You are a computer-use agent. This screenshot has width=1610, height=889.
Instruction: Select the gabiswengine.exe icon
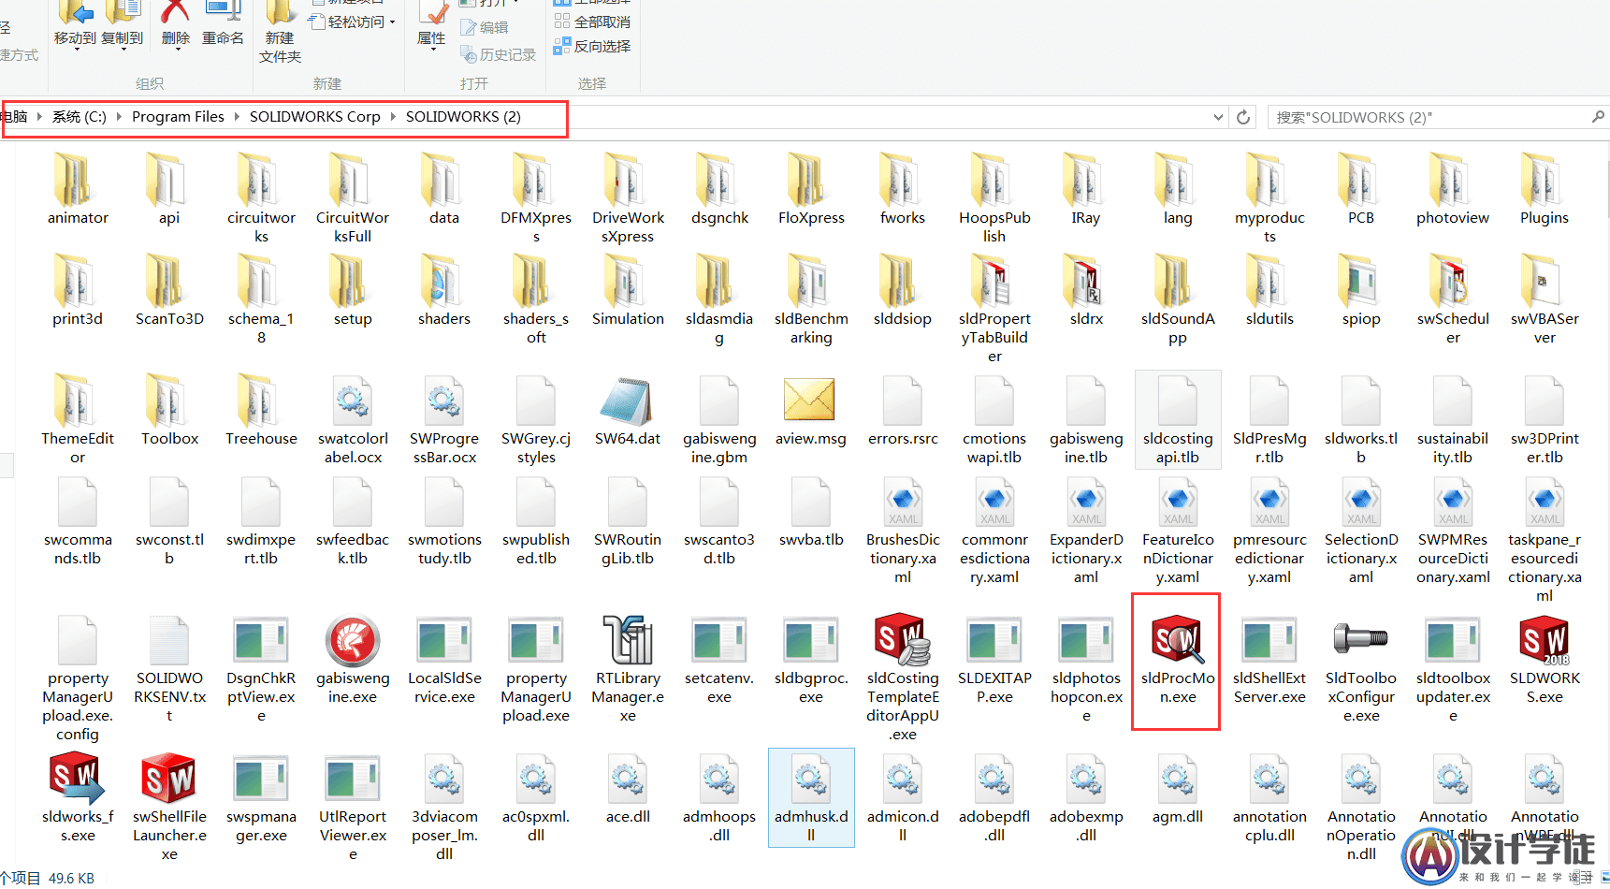click(x=352, y=640)
